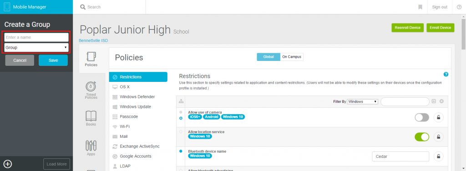Click the X status icon beside Allow use of camera
This screenshot has height=171, width=466.
pyautogui.click(x=181, y=118)
